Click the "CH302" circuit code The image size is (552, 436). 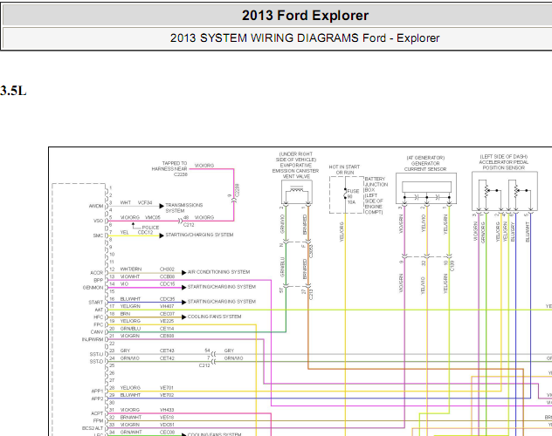(167, 269)
